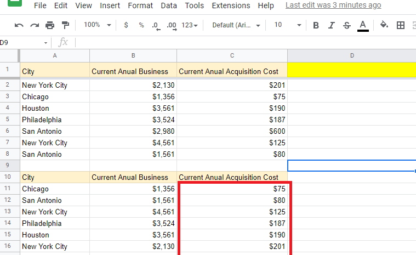Select the Paint format tool

66,25
